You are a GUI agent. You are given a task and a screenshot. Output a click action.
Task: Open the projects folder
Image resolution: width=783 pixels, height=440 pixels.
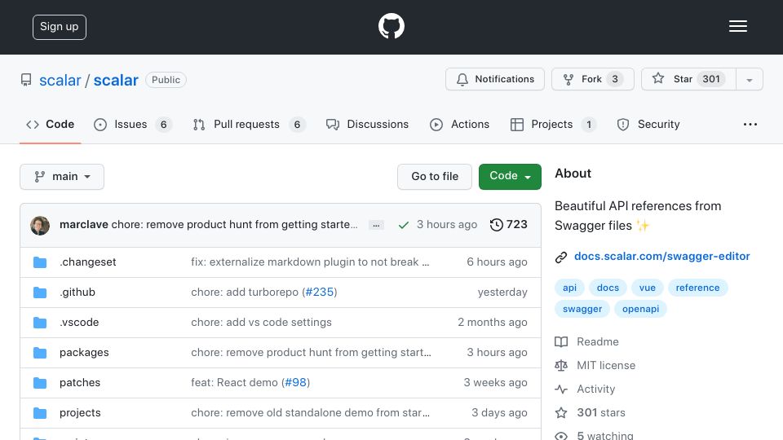80,413
